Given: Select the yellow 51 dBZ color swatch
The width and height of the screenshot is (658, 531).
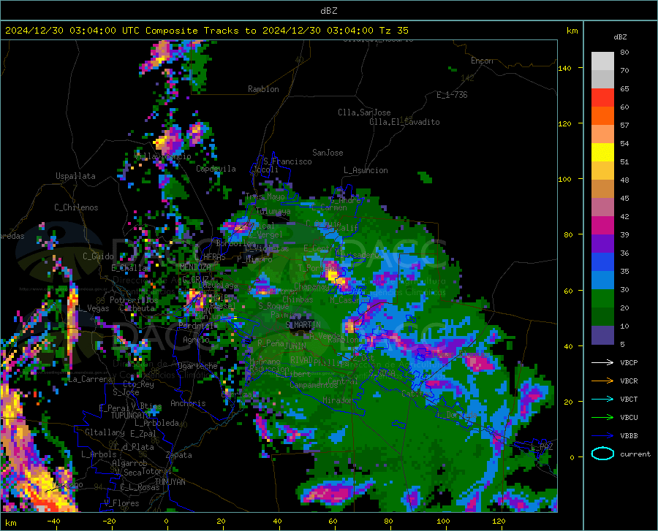Looking at the screenshot, I should [602, 153].
